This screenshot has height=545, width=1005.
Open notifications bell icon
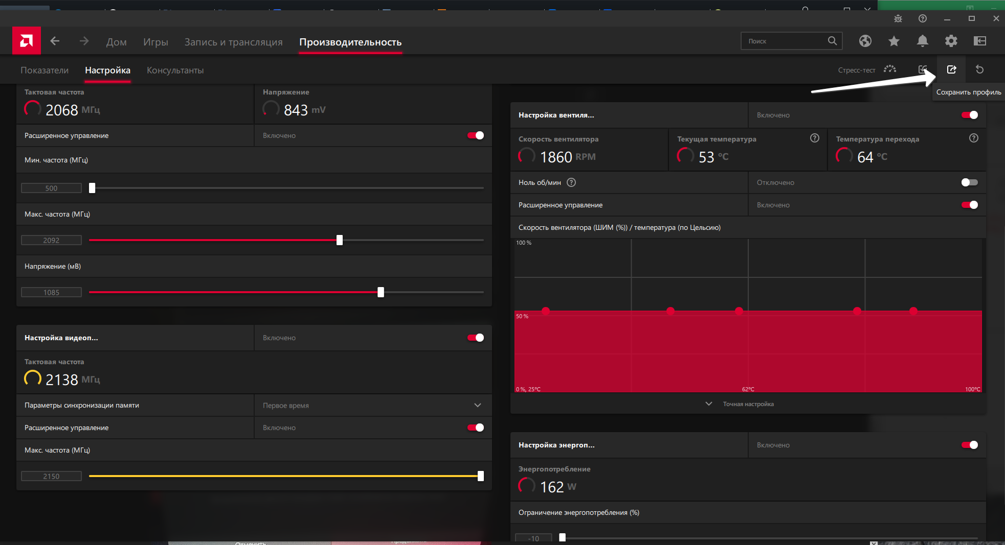922,41
